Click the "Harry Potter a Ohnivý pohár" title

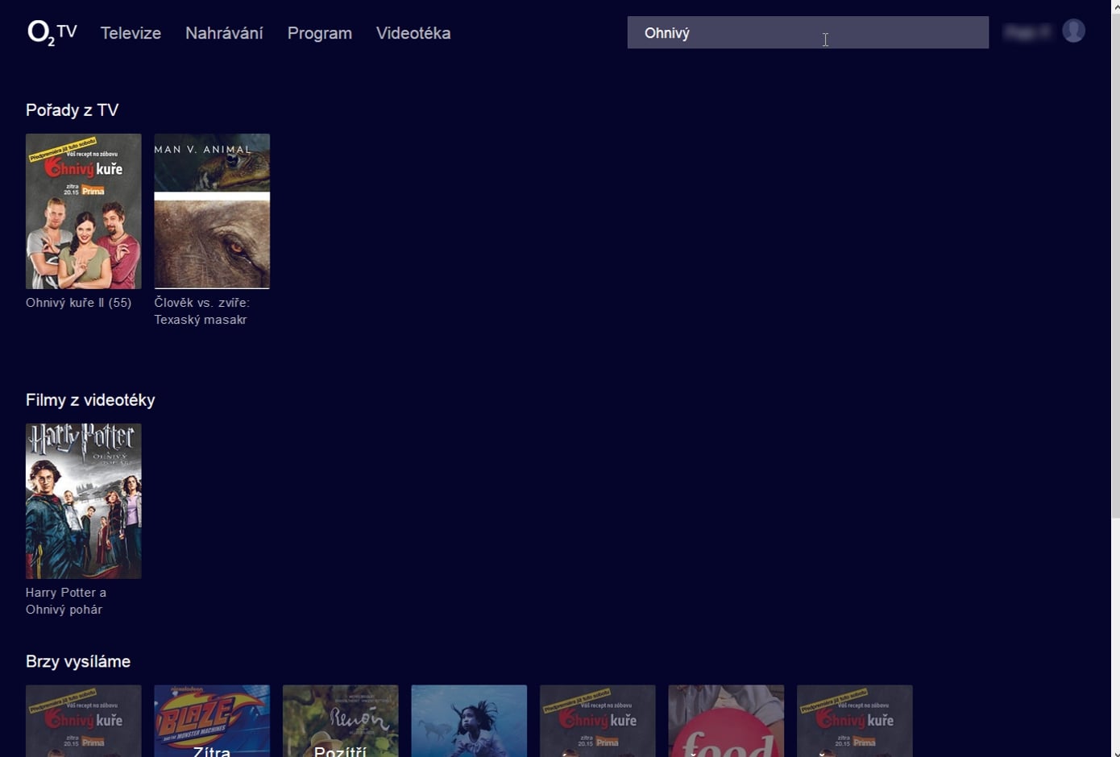[x=66, y=601]
